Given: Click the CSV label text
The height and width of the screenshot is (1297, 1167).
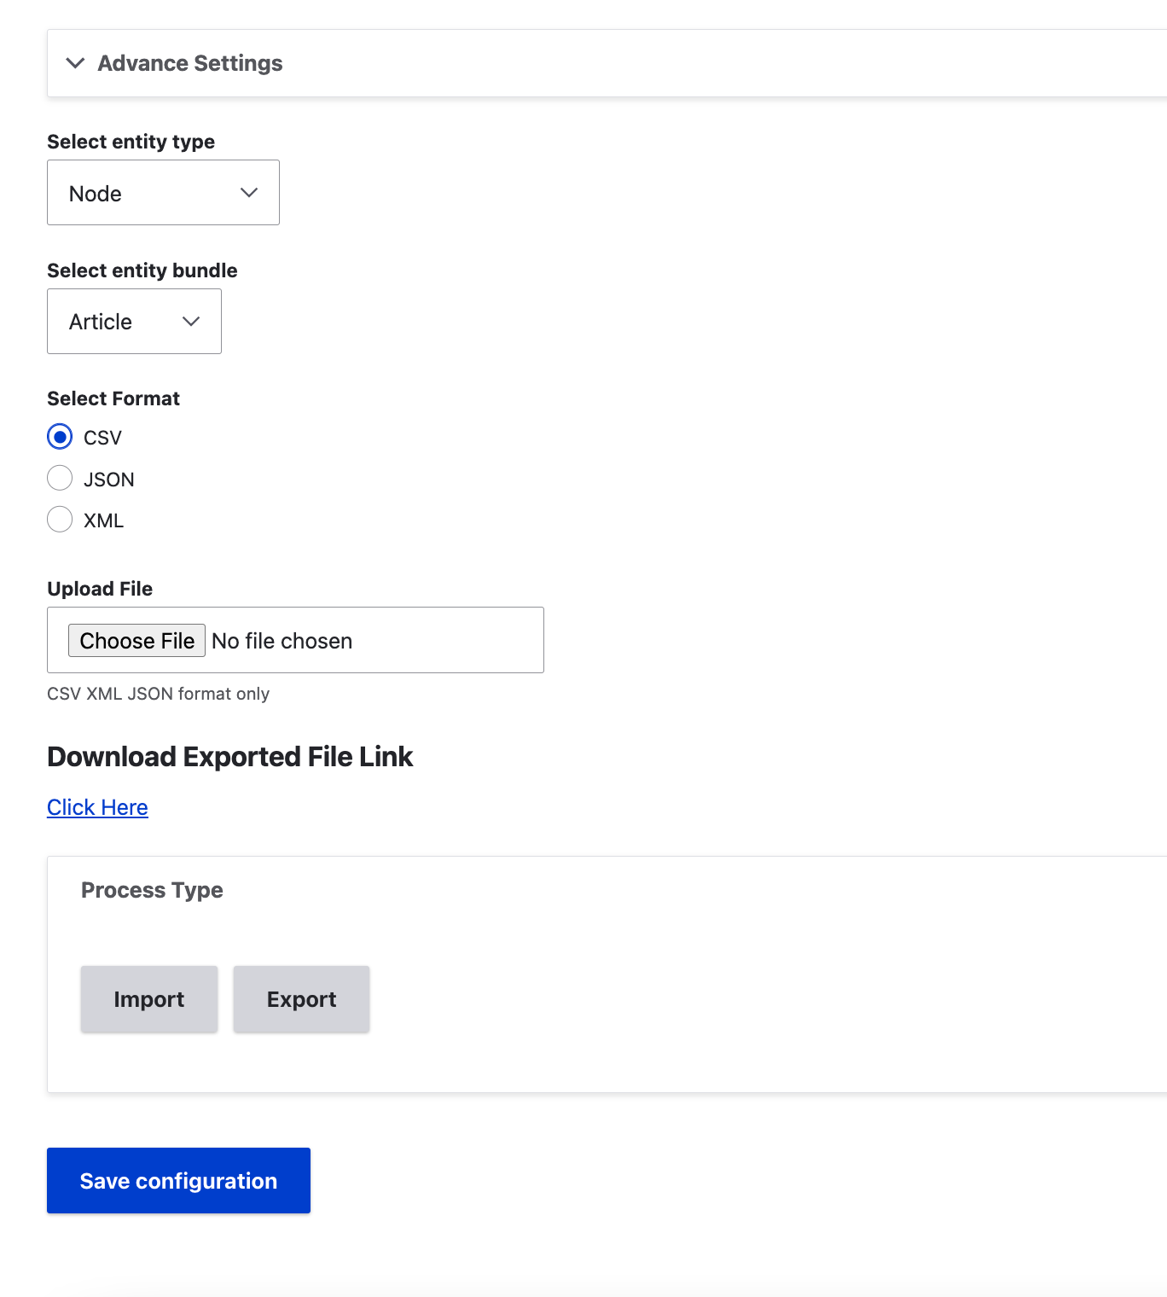Looking at the screenshot, I should tap(102, 438).
